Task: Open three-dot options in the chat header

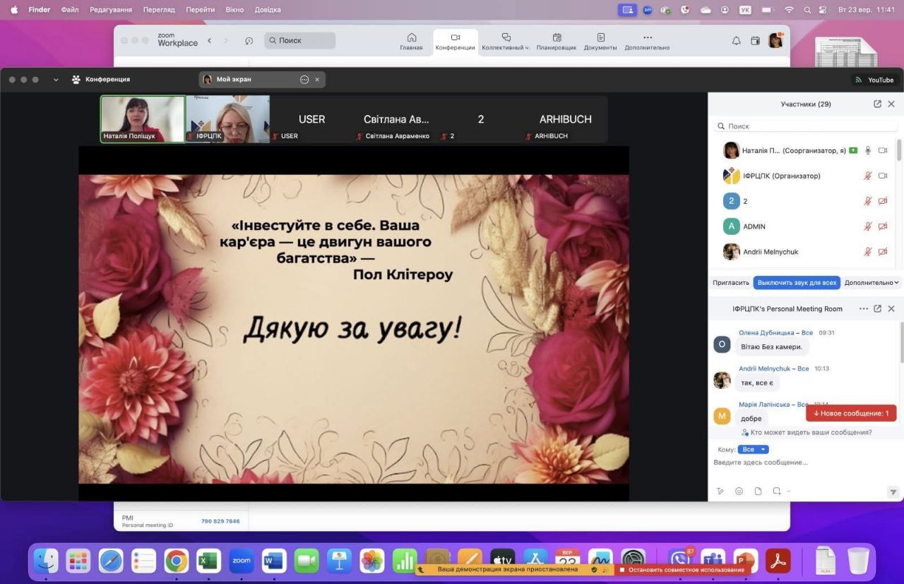Action: pos(863,309)
